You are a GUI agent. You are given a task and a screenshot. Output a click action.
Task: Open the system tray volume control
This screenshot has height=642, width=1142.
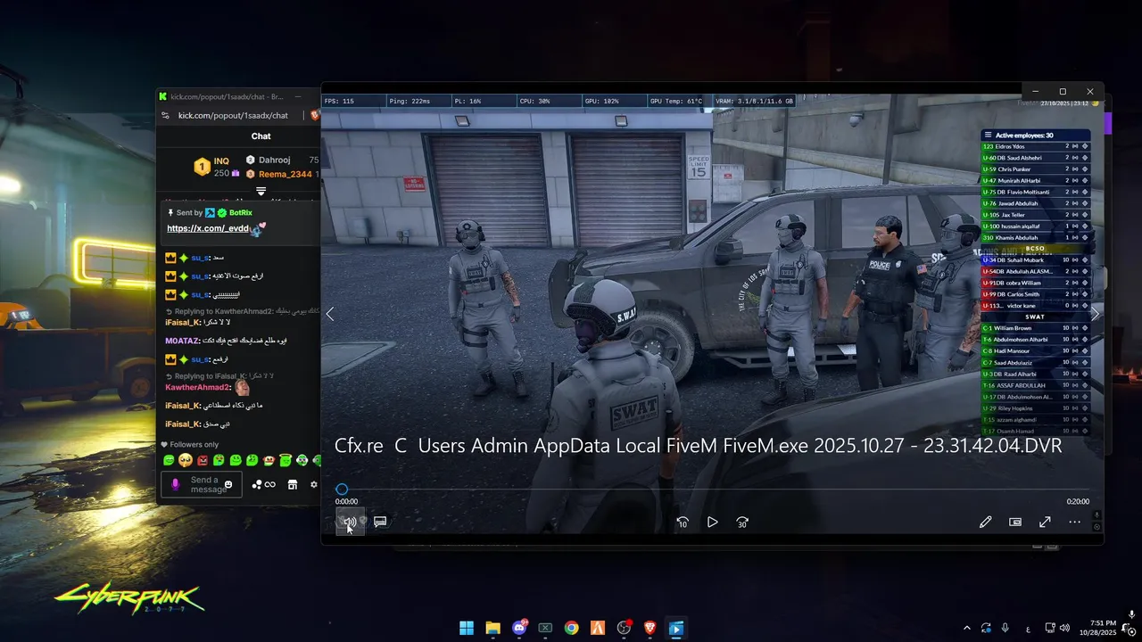coord(1064,628)
